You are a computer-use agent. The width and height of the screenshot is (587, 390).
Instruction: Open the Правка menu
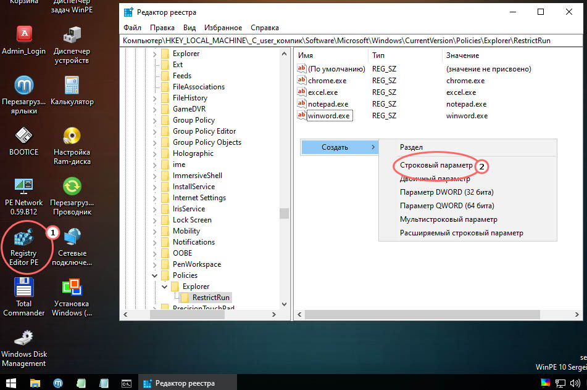click(162, 28)
